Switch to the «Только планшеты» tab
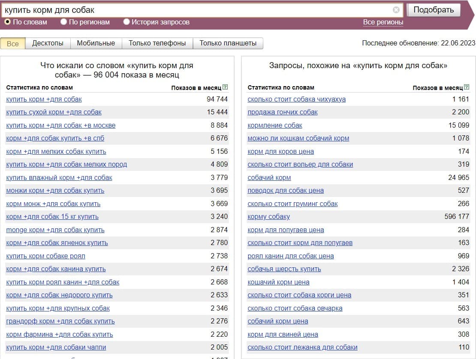This screenshot has width=476, height=359. tap(228, 43)
